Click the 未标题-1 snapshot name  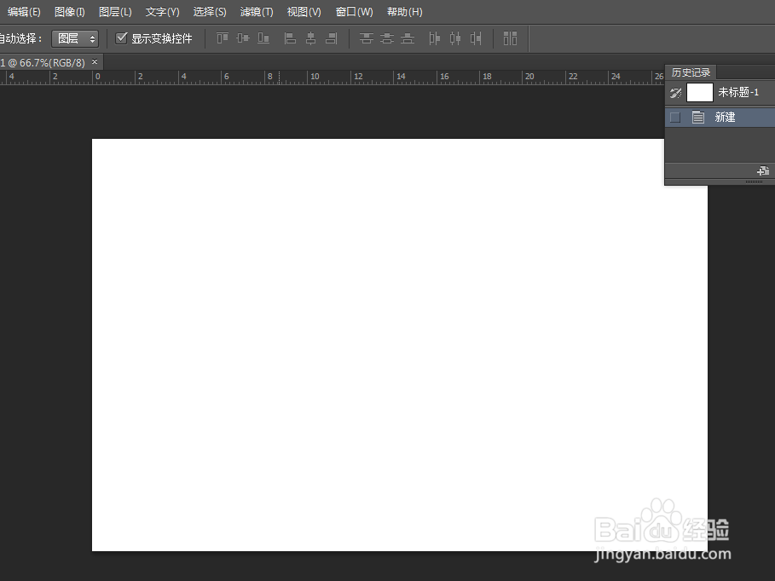tap(738, 92)
